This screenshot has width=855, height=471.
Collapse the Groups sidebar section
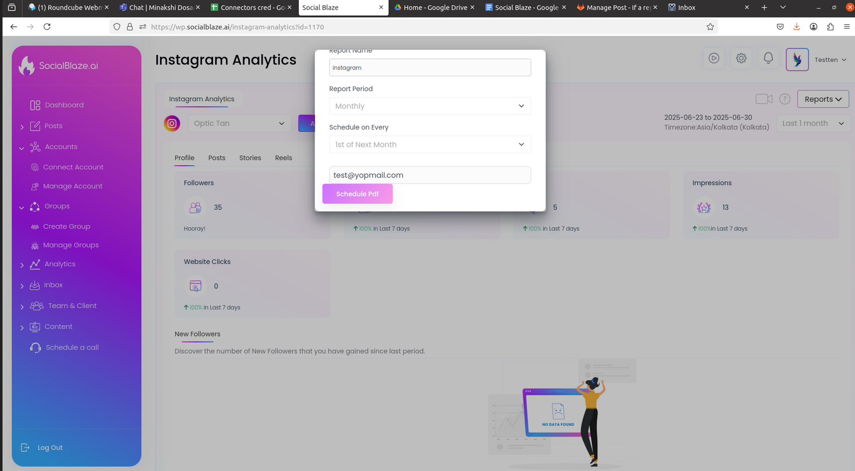coord(22,207)
